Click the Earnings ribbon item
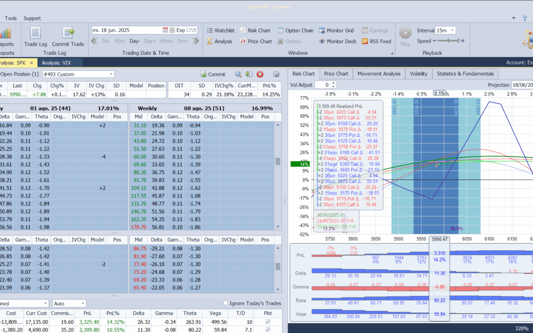This screenshot has width=533, height=333. tap(375, 30)
